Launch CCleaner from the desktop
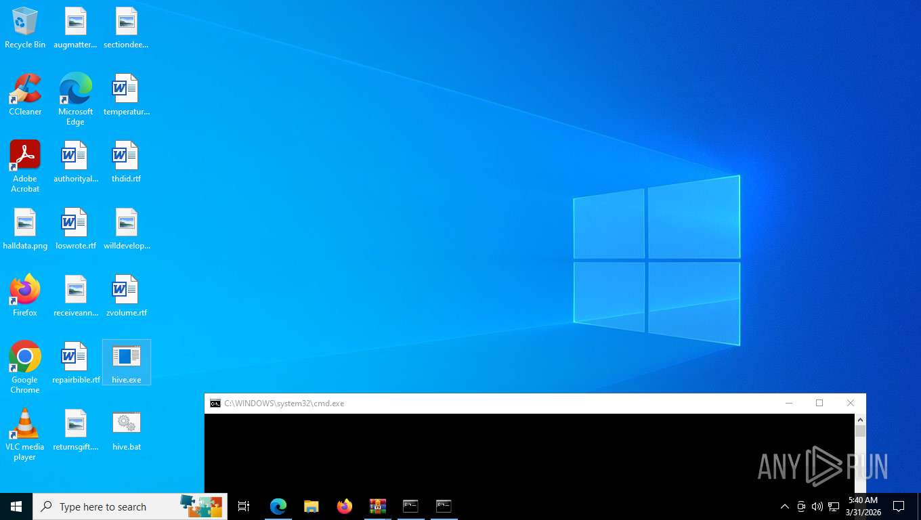This screenshot has height=520, width=921. [x=25, y=95]
